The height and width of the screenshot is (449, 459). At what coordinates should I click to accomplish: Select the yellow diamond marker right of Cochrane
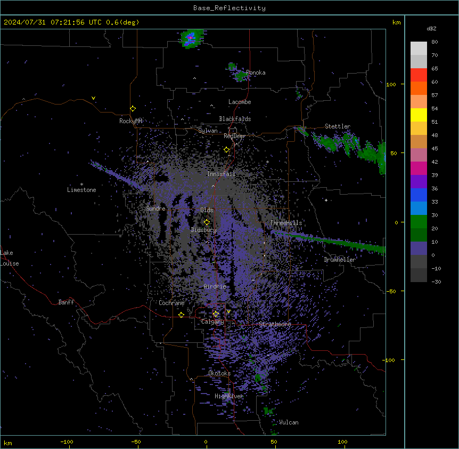(x=181, y=315)
